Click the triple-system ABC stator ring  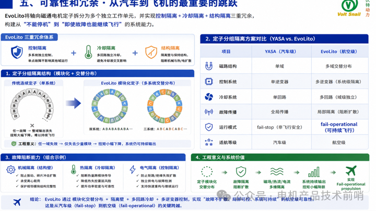point(164,106)
